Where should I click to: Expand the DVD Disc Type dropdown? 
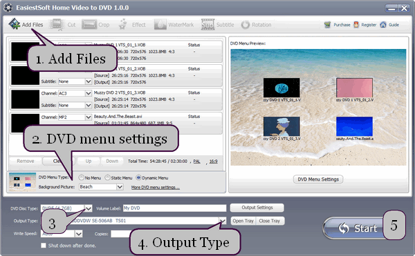[x=89, y=208]
